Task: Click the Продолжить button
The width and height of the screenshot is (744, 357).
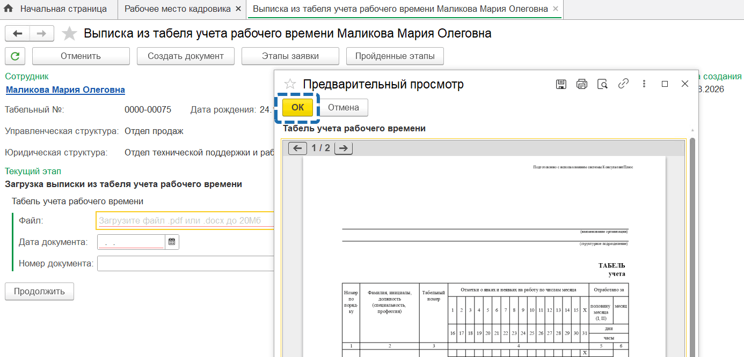Action: (39, 292)
